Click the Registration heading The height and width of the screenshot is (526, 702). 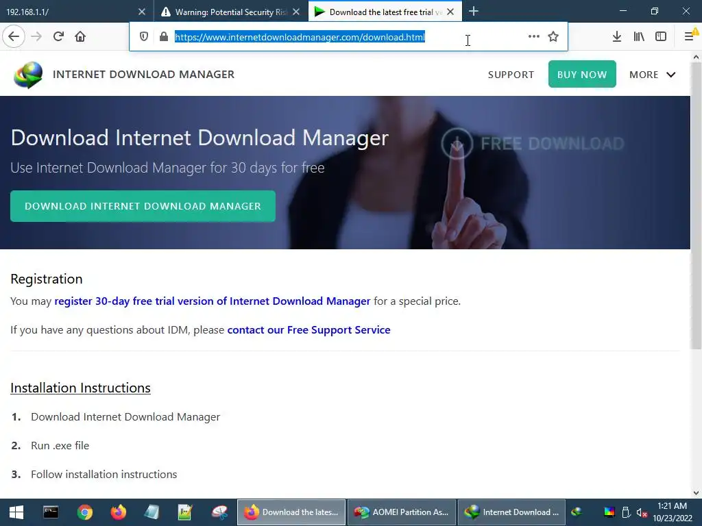pos(47,279)
